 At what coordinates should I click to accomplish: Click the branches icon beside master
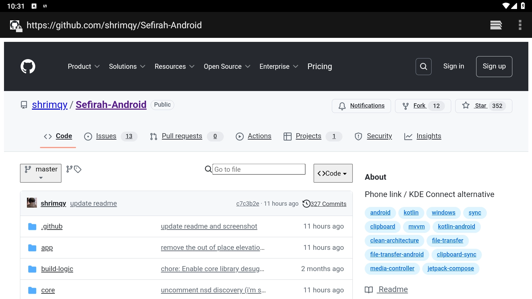(x=69, y=169)
